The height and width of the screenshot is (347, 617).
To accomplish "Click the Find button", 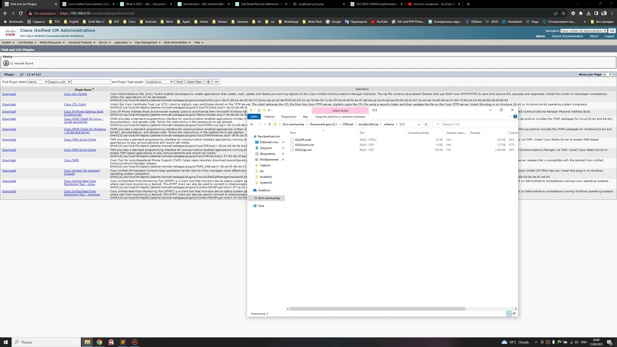I will tap(179, 82).
